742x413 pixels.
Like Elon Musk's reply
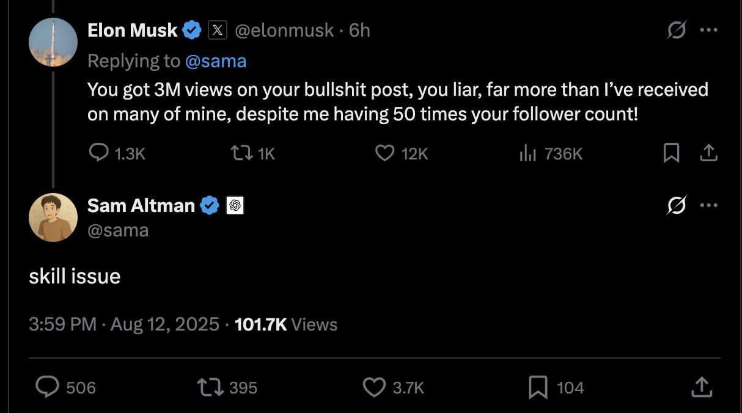(x=384, y=153)
